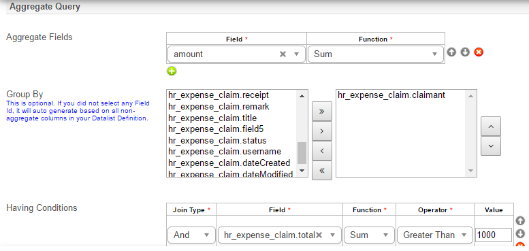This screenshot has width=529, height=251.
Task: Remove selected field from Group By list
Action: coord(322,150)
